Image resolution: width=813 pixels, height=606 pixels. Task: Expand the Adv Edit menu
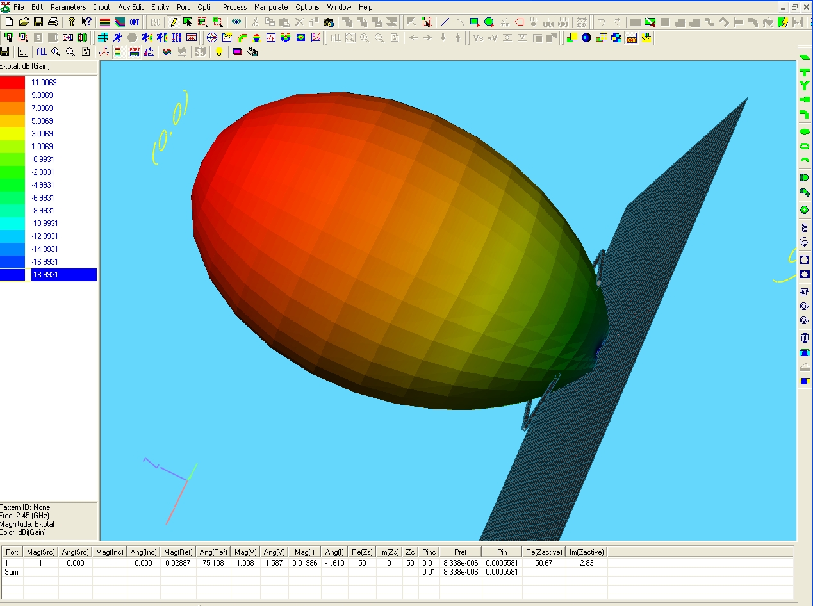tap(131, 7)
